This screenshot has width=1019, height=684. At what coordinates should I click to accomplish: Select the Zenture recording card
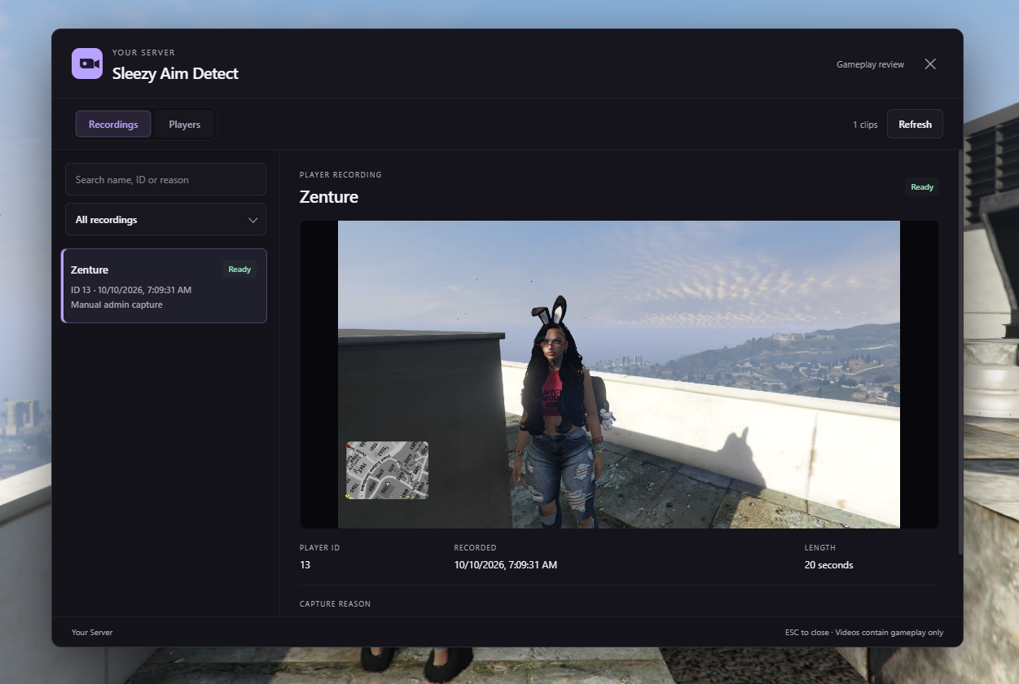coord(165,286)
